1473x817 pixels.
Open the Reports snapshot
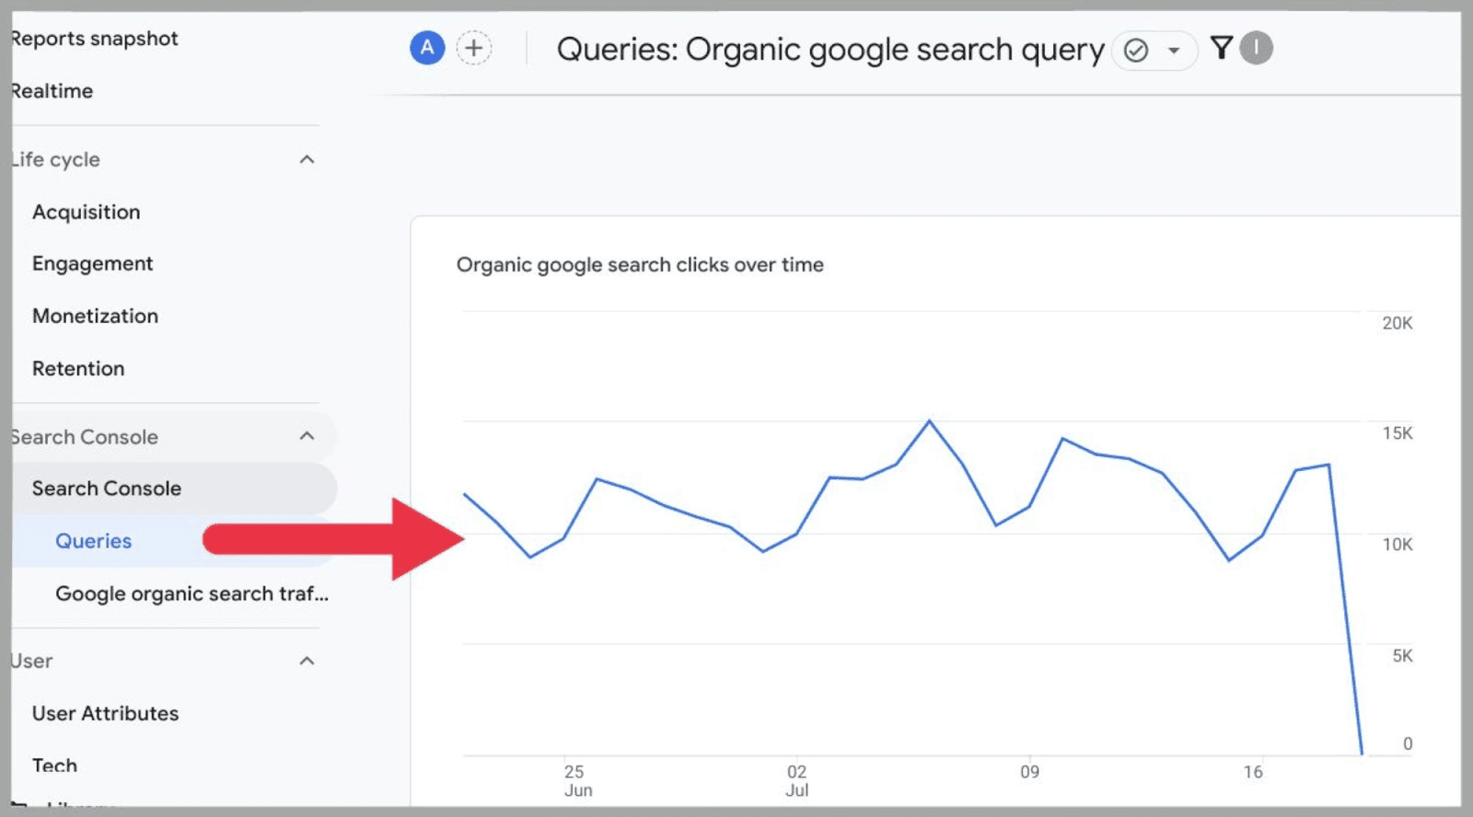tap(94, 38)
